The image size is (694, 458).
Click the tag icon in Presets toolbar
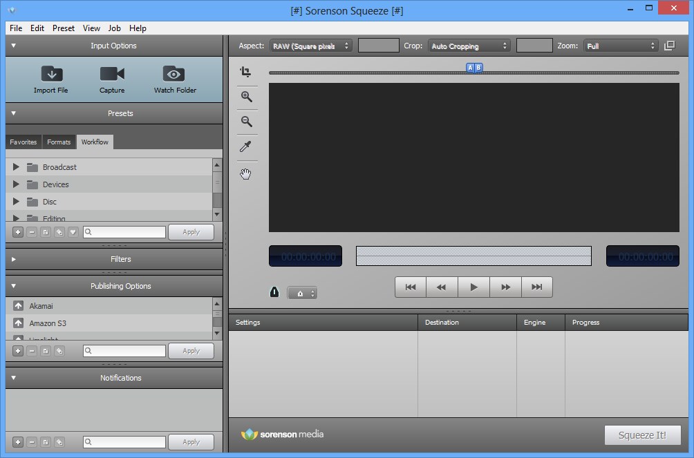click(59, 232)
